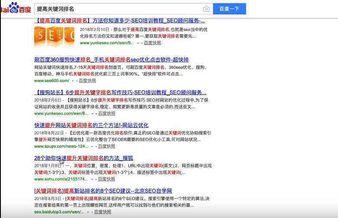Open 百度快照 for yunkeseo.com/wen/9 result

[x=152, y=43]
